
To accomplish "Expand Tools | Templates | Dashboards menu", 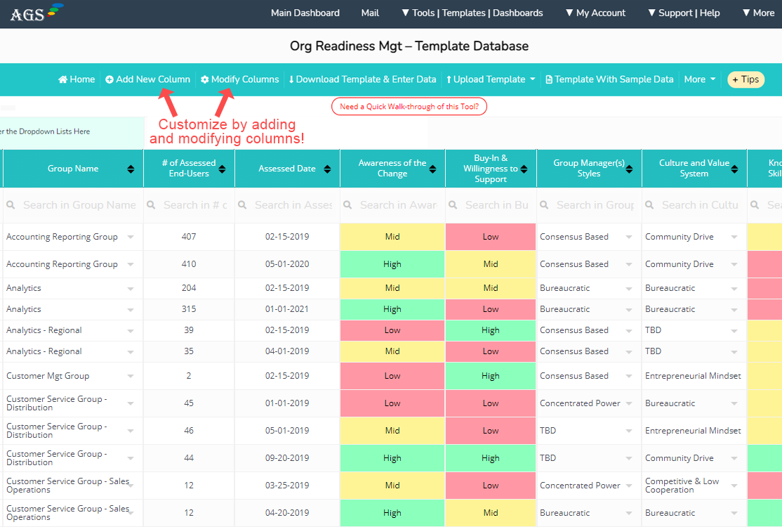I will pyautogui.click(x=472, y=13).
